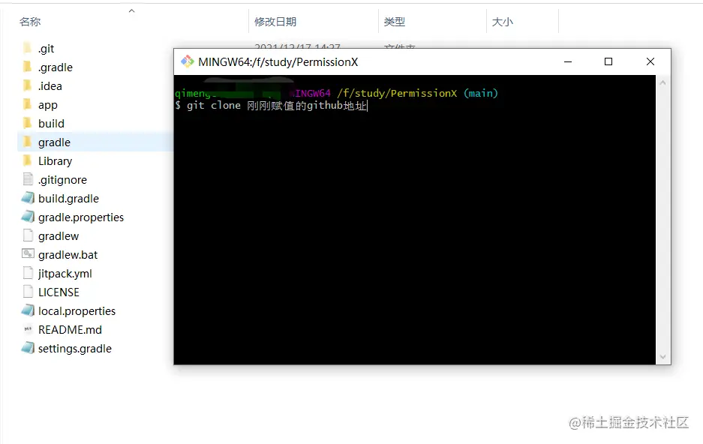Click the local.properties file icon
Screen dimensions: 703x444
click(28, 310)
